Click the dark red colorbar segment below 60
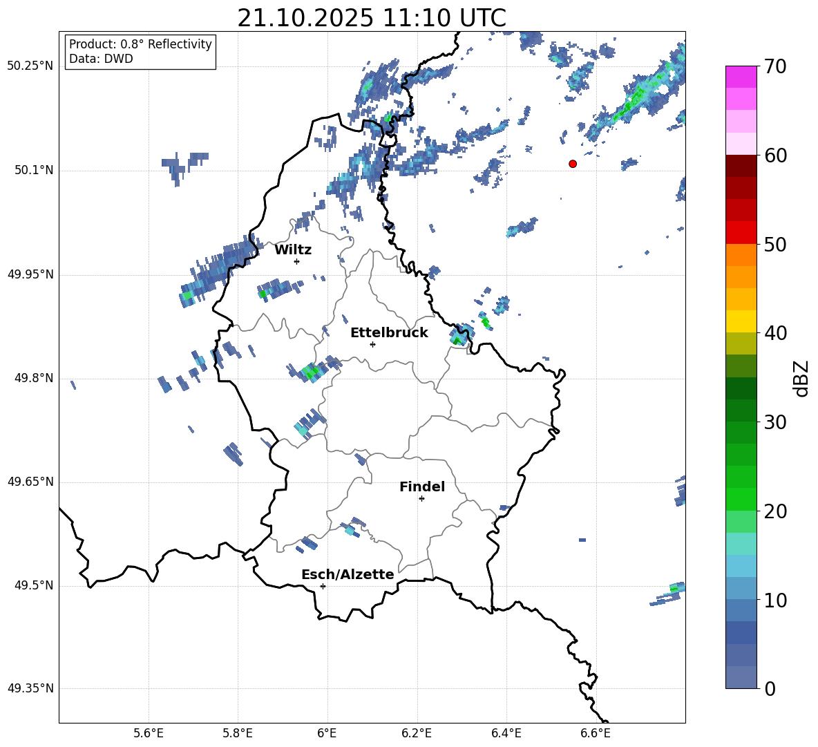 coord(741,166)
